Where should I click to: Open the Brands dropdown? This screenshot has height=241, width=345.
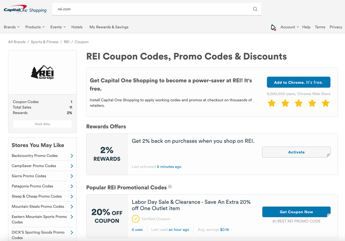coord(11,27)
